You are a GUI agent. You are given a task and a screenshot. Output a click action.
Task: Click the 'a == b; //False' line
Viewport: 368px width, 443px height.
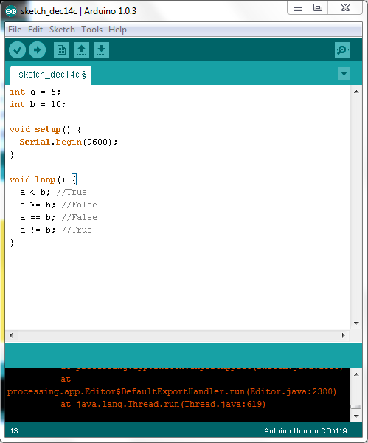point(58,217)
